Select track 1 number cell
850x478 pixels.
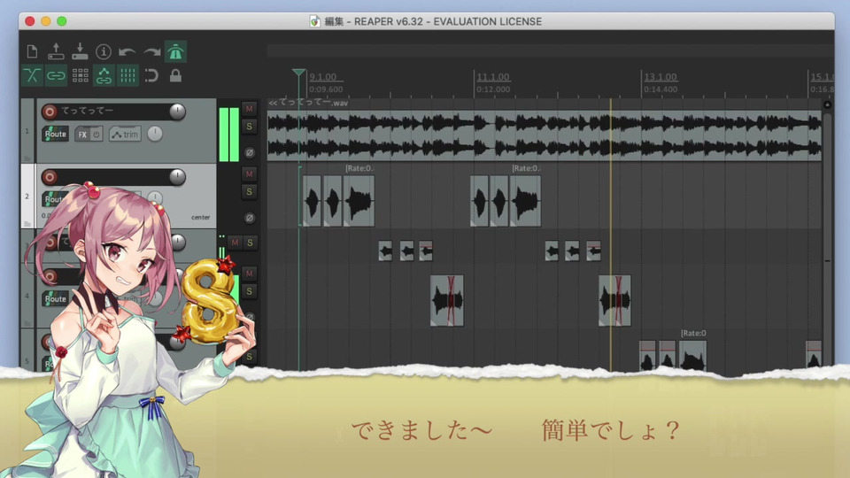[x=27, y=131]
